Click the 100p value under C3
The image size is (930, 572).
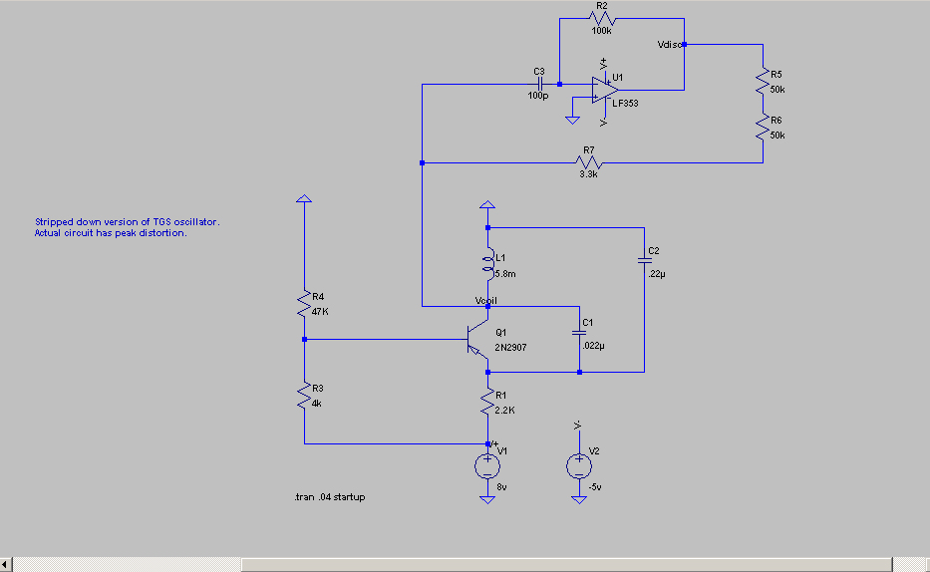pyautogui.click(x=538, y=96)
